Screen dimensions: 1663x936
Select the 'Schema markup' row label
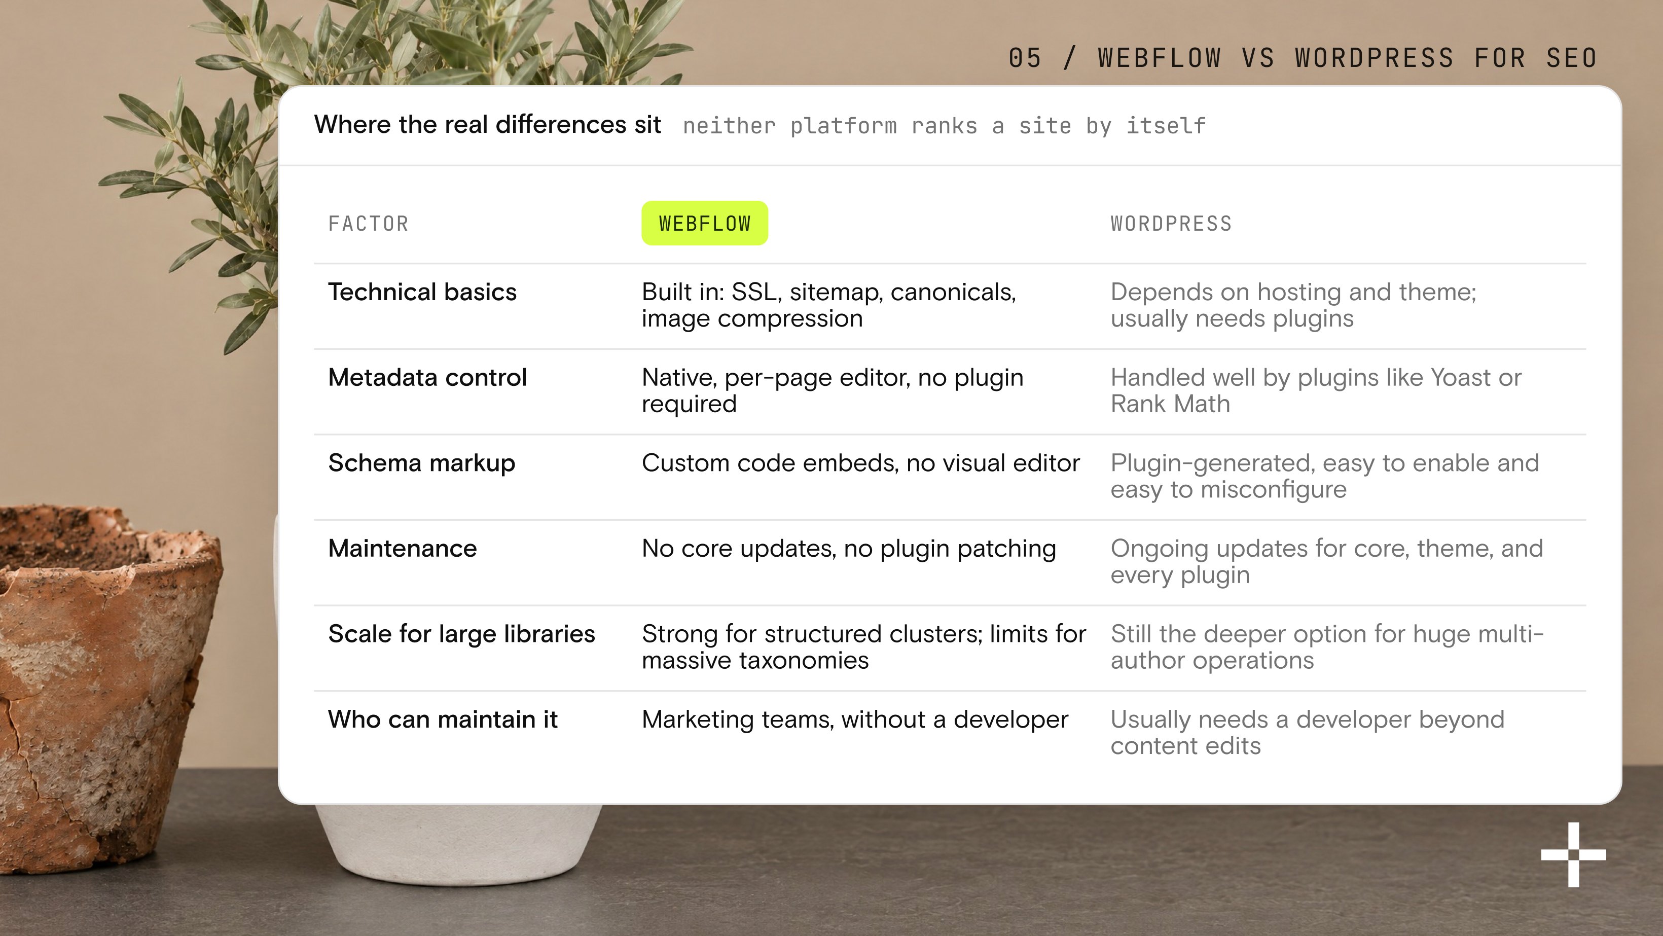click(421, 463)
